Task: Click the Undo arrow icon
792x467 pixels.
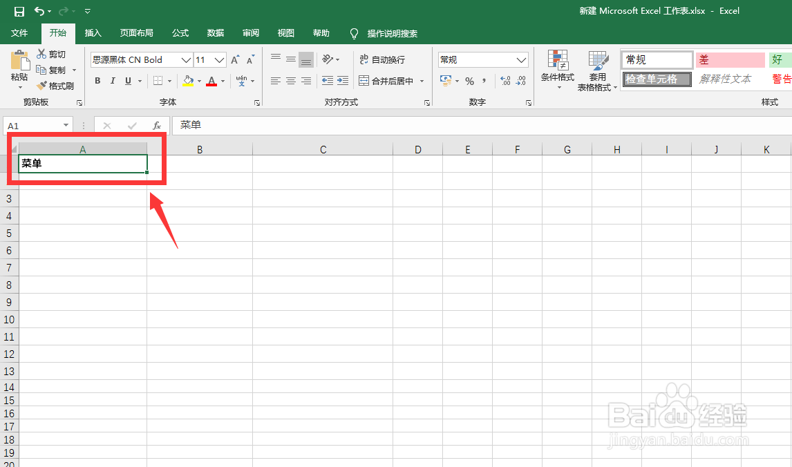Action: click(x=39, y=10)
